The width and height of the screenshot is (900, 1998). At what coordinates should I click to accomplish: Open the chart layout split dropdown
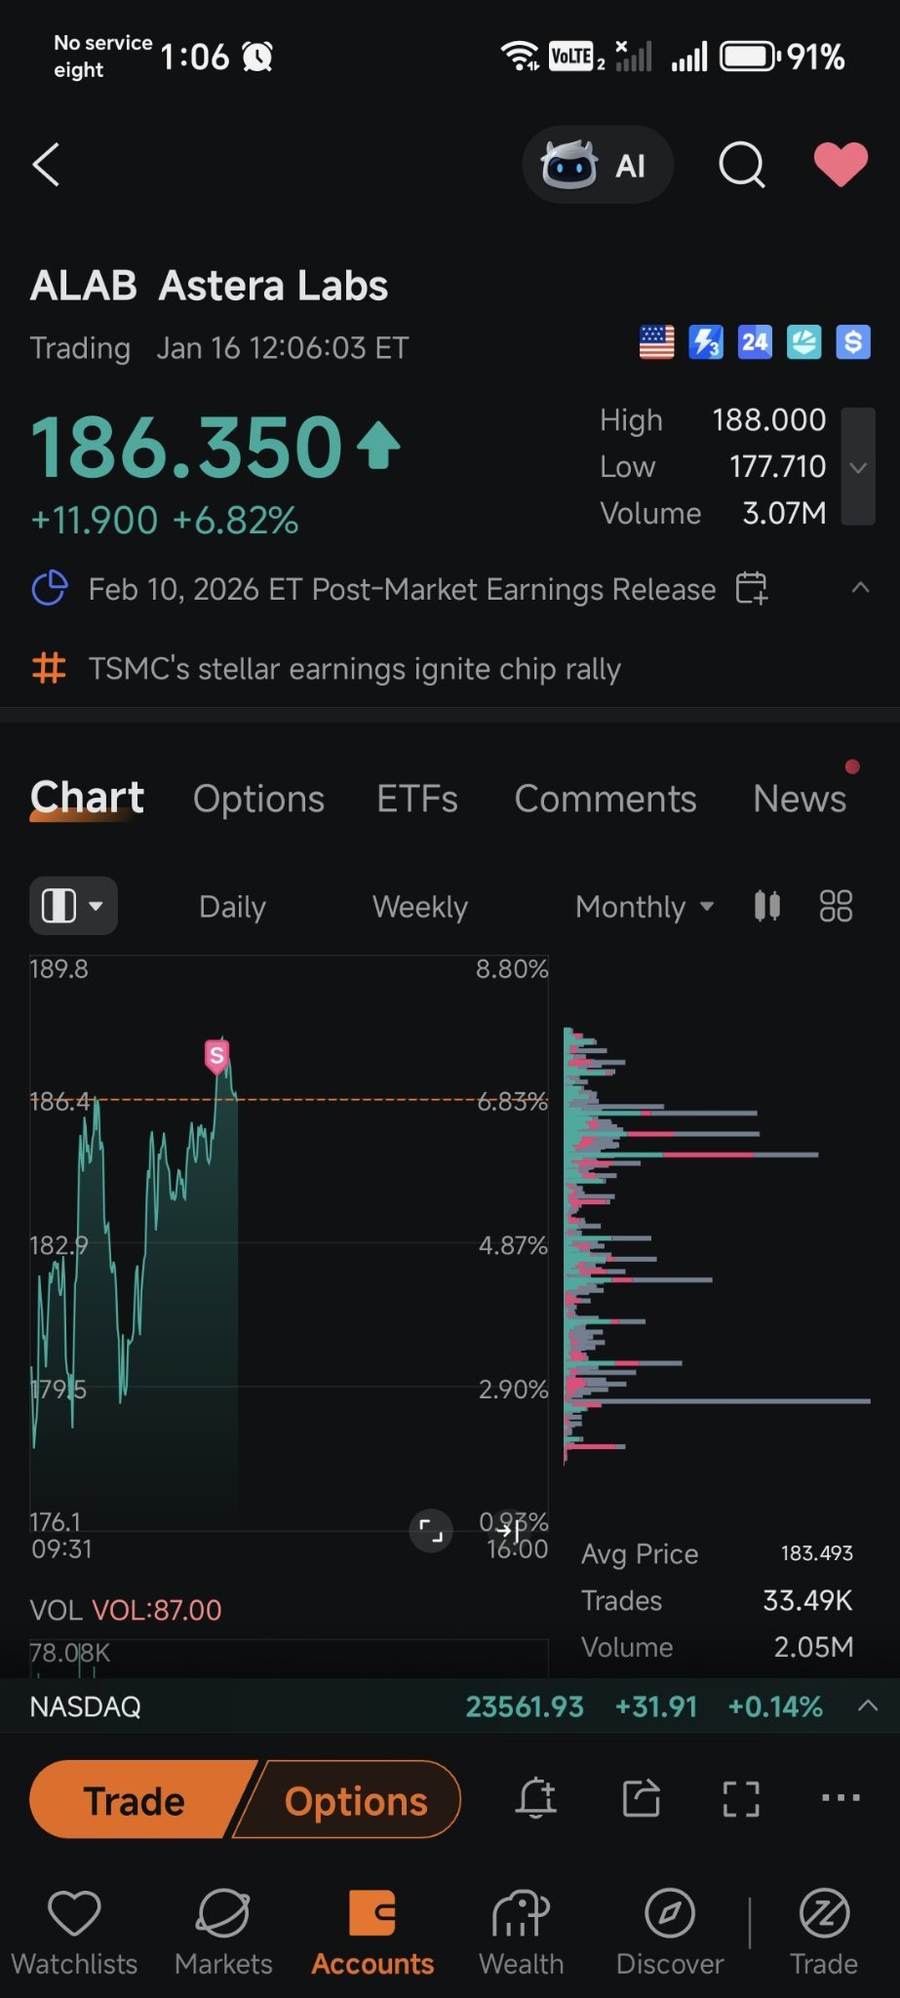(x=74, y=906)
